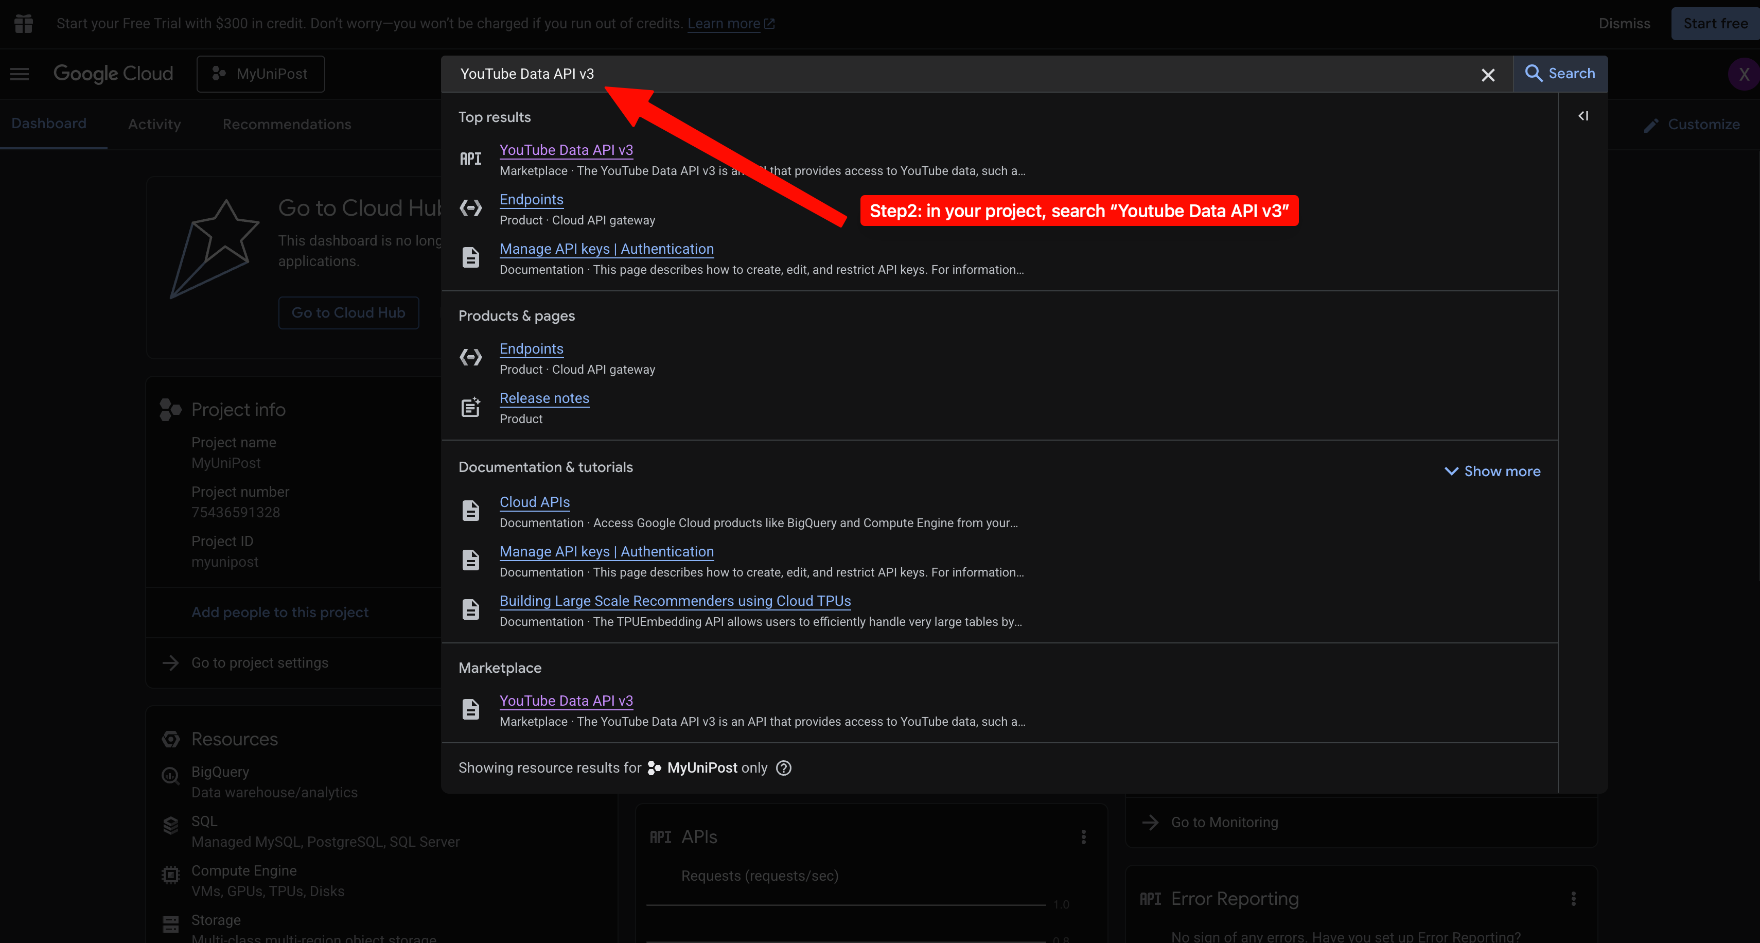1760x943 pixels.
Task: Click document icon beside top Manage API keys
Action: point(471,257)
